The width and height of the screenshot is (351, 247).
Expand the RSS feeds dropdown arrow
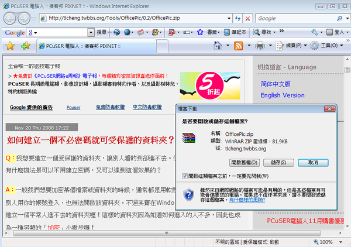249,46
